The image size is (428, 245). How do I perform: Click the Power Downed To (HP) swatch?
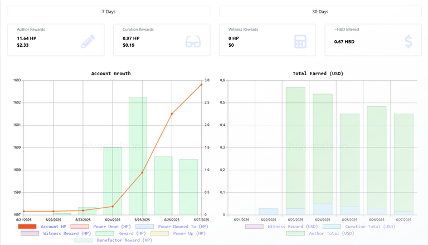[x=144, y=227]
